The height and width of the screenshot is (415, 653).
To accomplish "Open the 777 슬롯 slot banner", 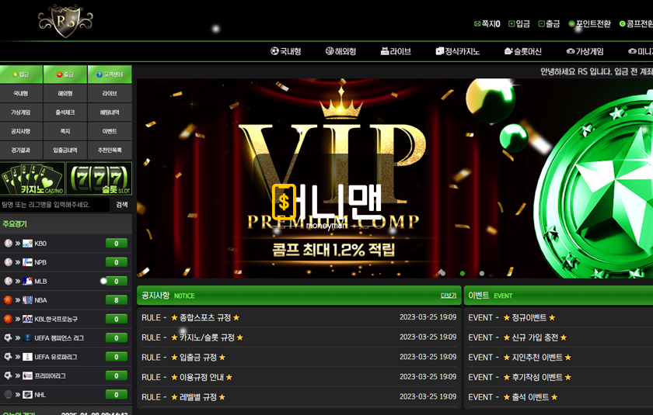I will point(99,178).
